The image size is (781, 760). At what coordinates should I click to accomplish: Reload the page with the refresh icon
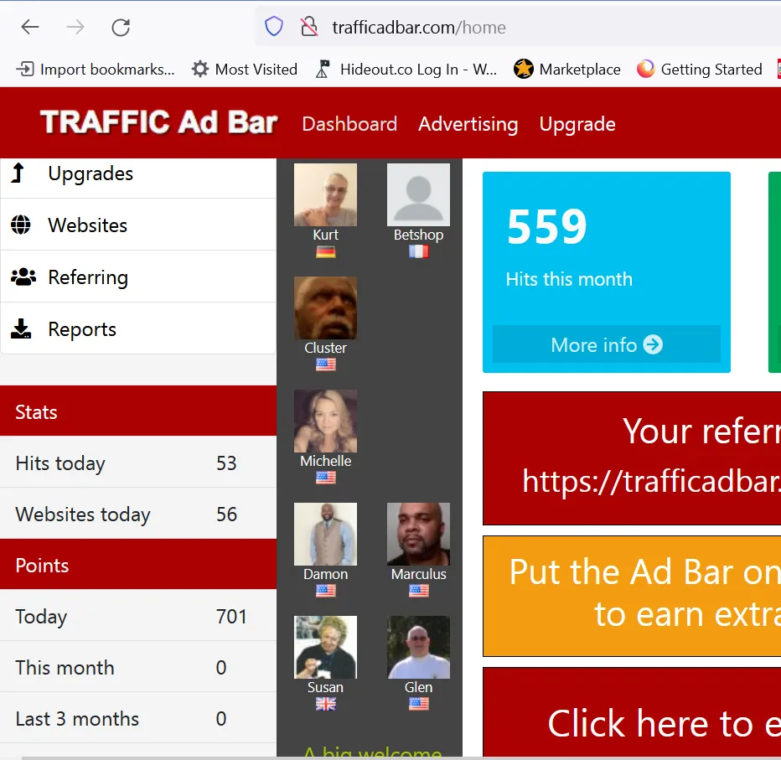[121, 28]
